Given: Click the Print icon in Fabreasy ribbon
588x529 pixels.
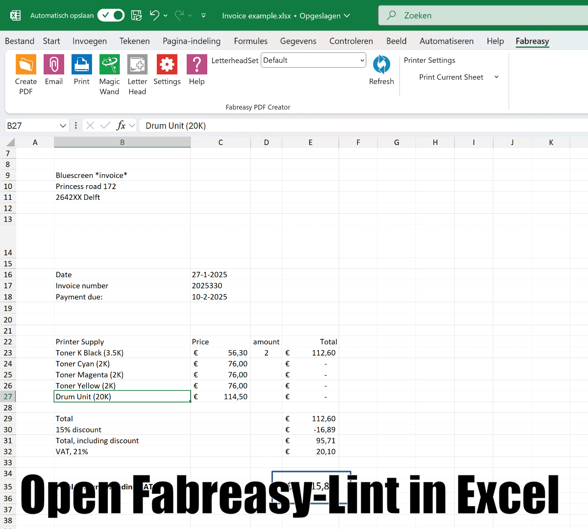Looking at the screenshot, I should (x=82, y=64).
